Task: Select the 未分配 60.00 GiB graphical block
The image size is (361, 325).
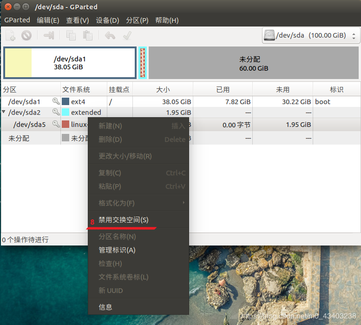Action: (254, 63)
